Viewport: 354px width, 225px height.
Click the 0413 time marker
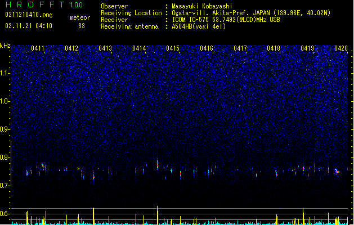(x=105, y=48)
